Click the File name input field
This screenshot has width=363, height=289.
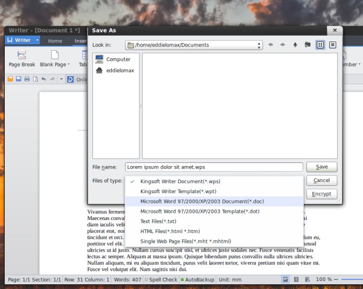tap(214, 167)
